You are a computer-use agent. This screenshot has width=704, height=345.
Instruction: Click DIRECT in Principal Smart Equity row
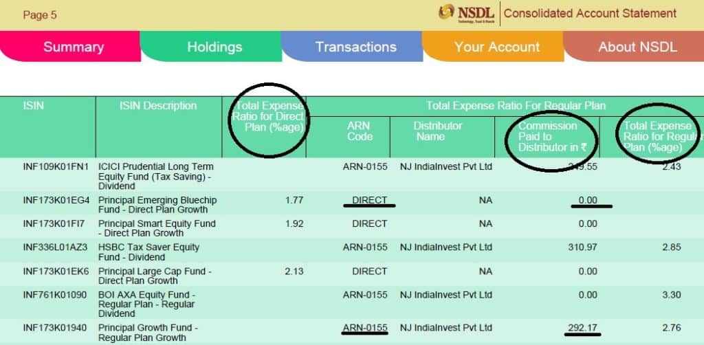point(369,223)
